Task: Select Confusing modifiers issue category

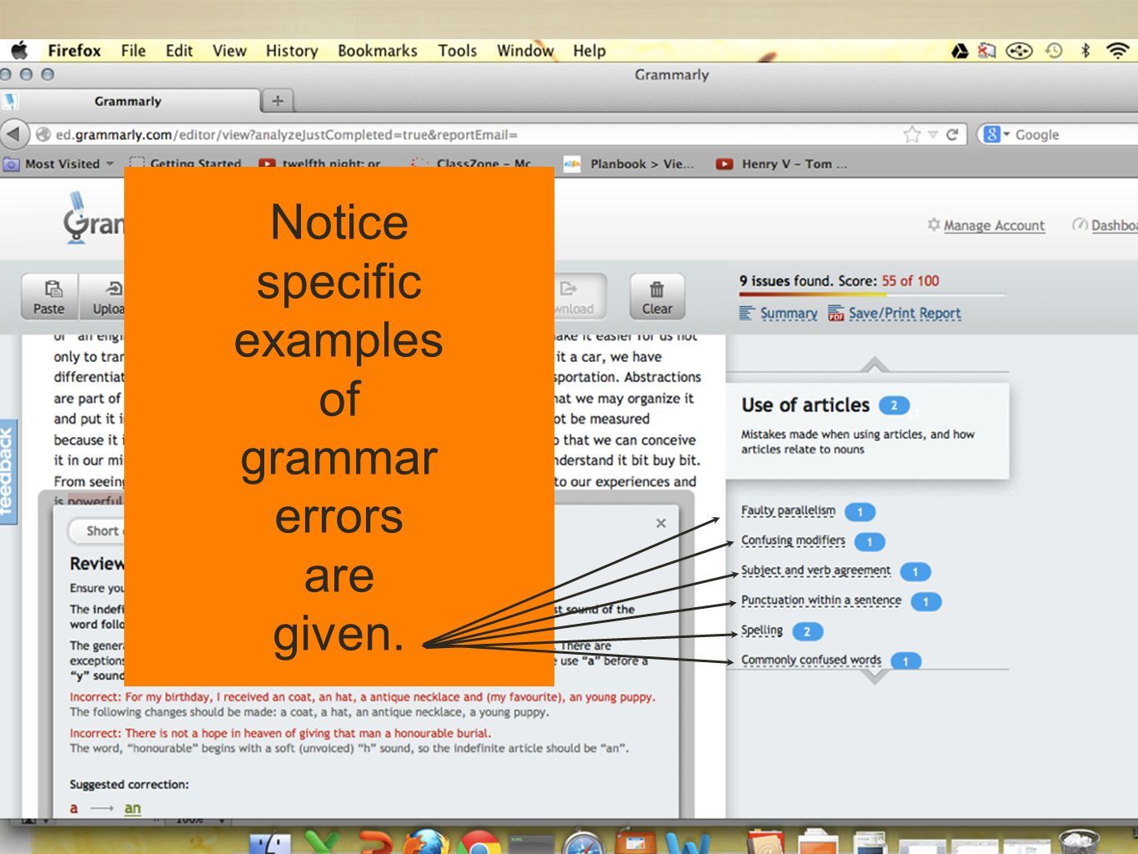Action: point(793,540)
